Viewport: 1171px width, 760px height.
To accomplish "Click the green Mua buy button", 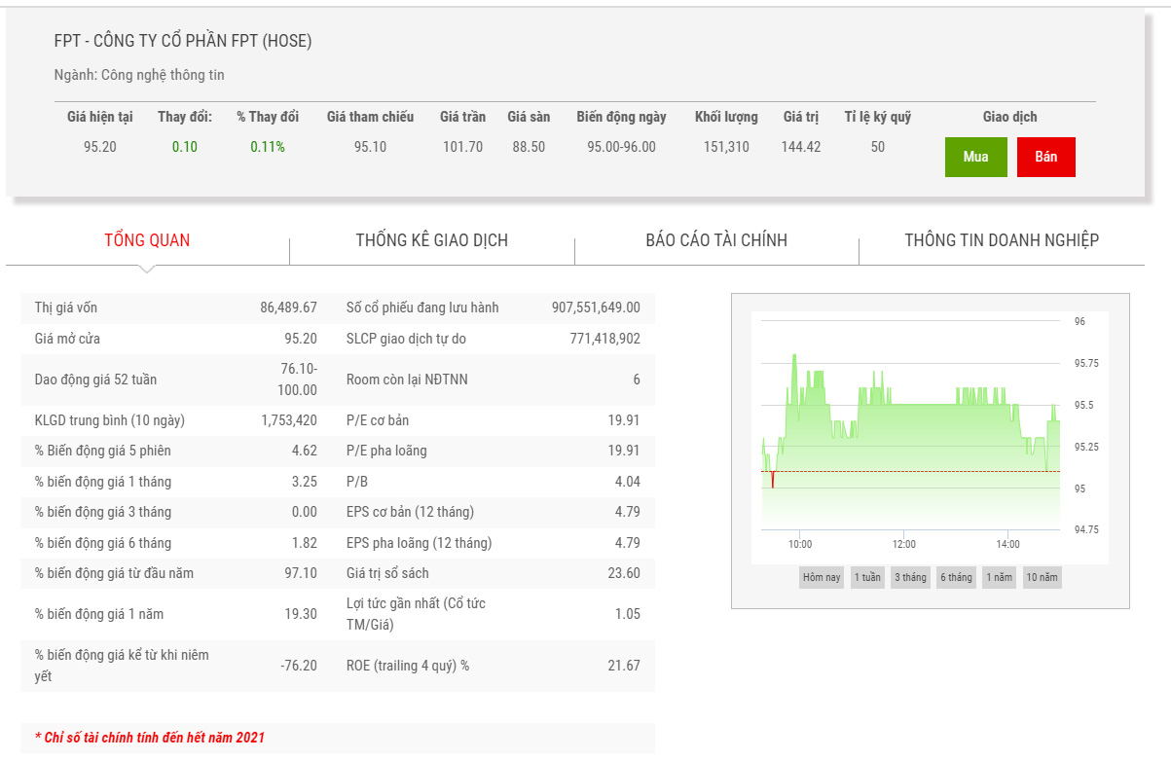I will [x=975, y=157].
